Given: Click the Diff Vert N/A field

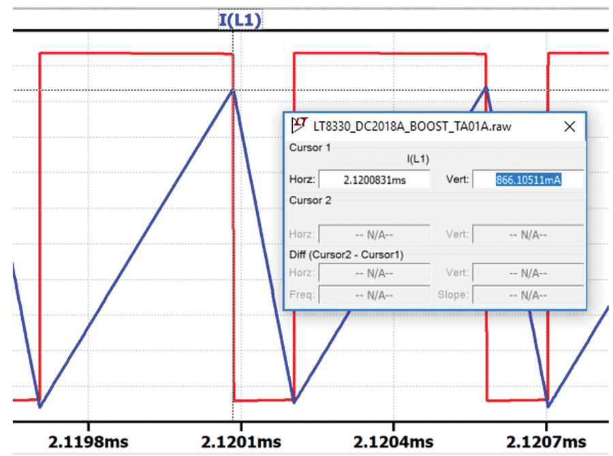Looking at the screenshot, I should point(528,273).
